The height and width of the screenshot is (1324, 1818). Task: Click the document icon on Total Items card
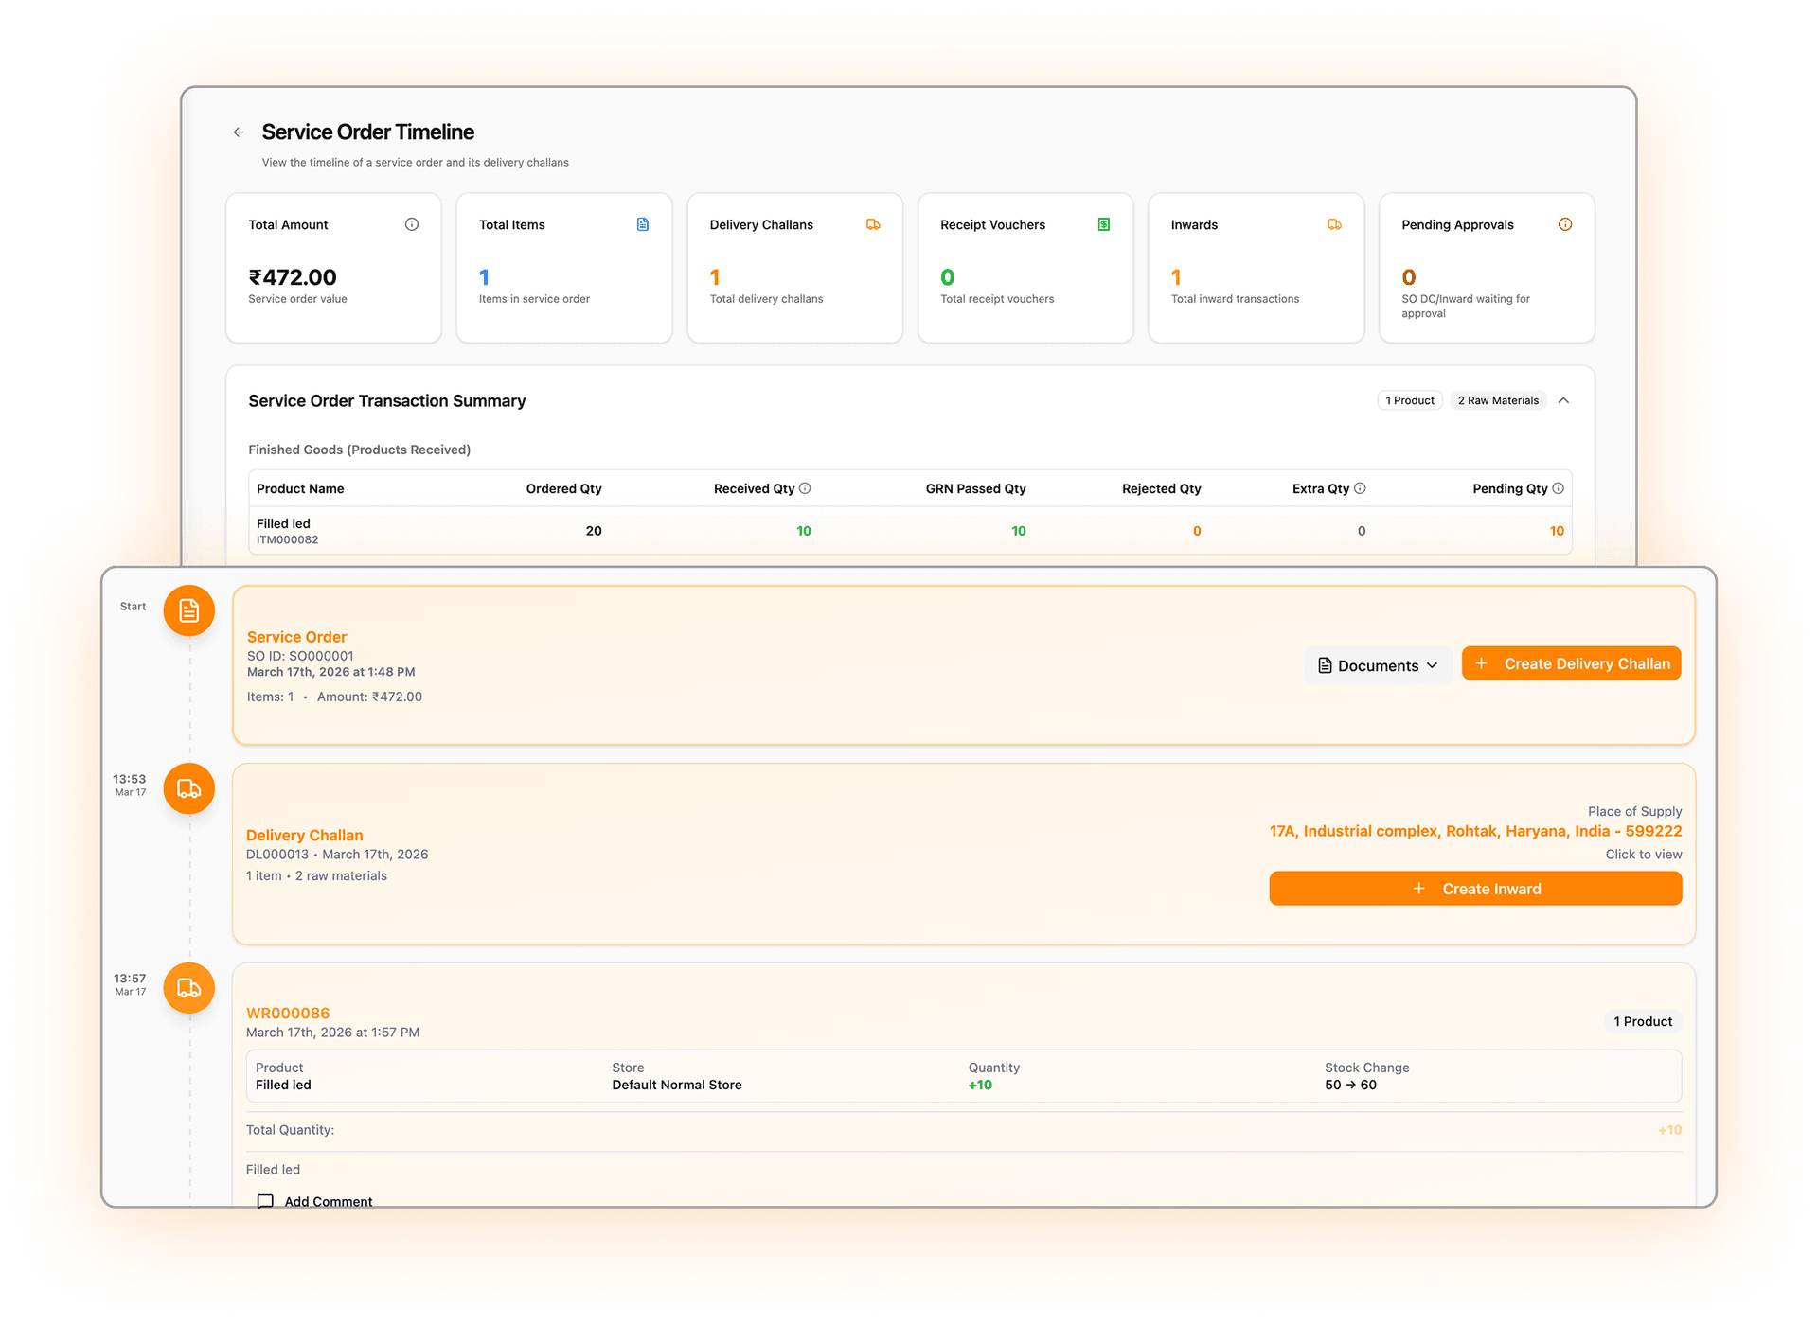[x=643, y=224]
